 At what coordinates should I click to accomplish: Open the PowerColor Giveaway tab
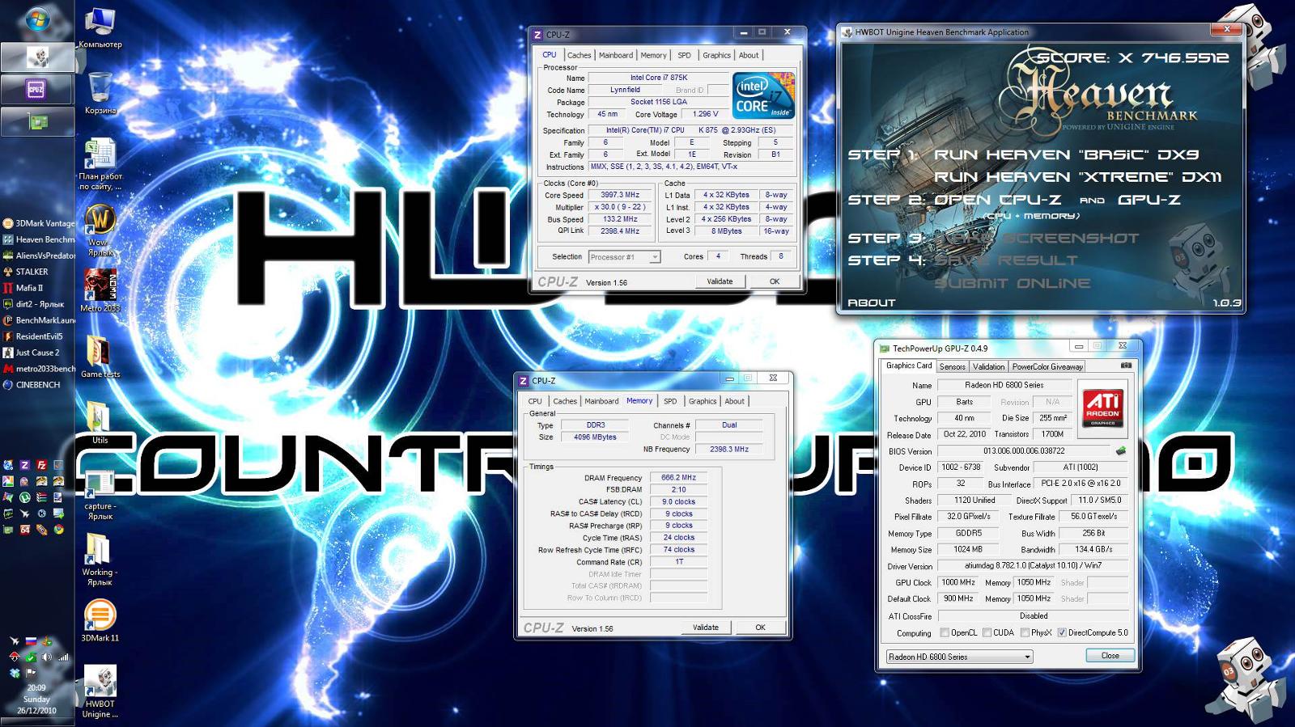(x=1047, y=366)
